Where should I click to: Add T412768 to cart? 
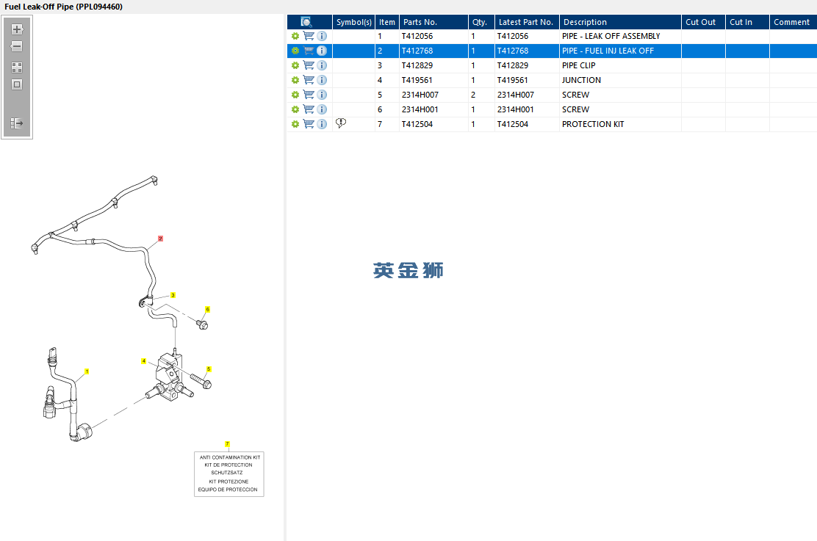(x=309, y=51)
